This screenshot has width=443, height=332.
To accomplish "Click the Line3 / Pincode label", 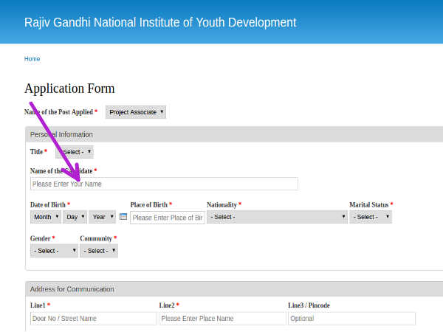I will 309,305.
